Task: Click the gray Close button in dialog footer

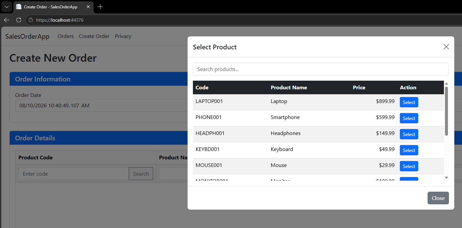Action: [438, 198]
